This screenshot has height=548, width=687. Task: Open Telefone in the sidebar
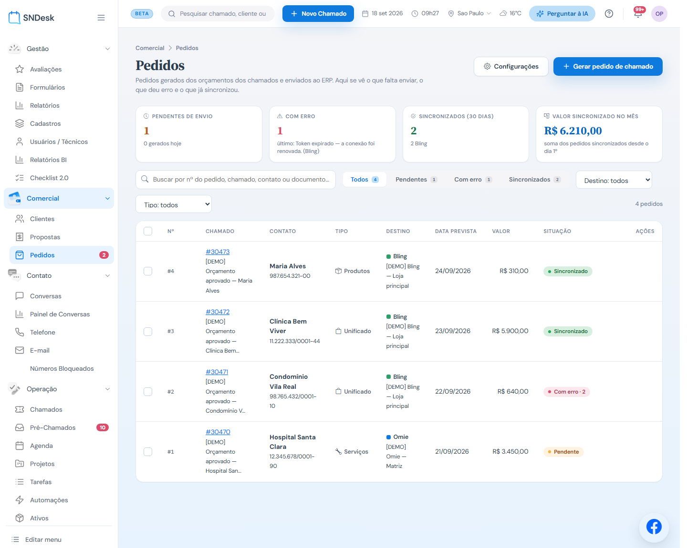(x=42, y=332)
